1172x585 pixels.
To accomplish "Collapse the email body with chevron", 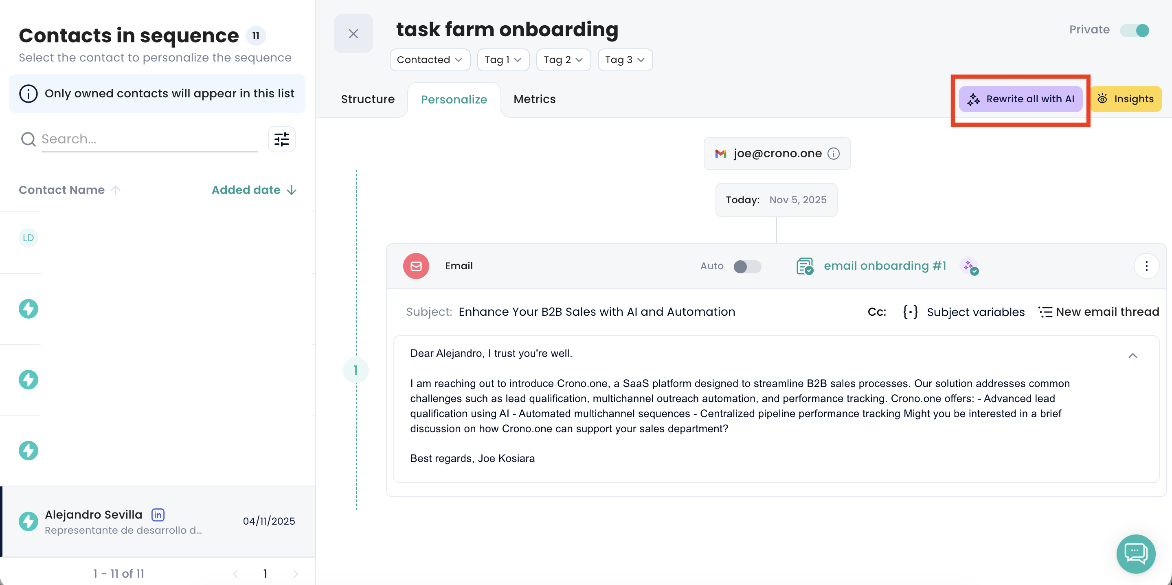I will tap(1132, 356).
